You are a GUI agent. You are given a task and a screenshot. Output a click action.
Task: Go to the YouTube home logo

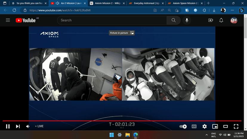[x=25, y=20]
